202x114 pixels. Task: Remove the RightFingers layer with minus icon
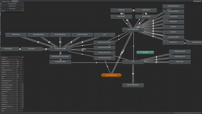click(x=23, y=6)
